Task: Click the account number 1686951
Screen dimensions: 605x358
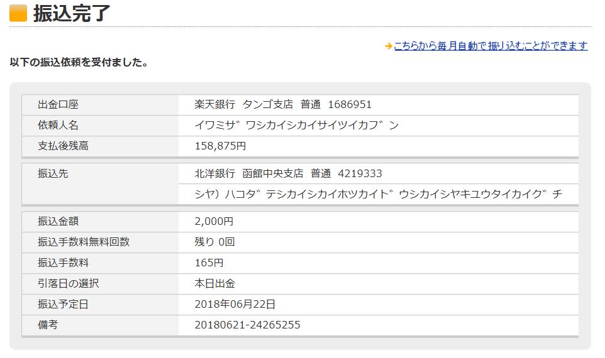Action: tap(350, 104)
